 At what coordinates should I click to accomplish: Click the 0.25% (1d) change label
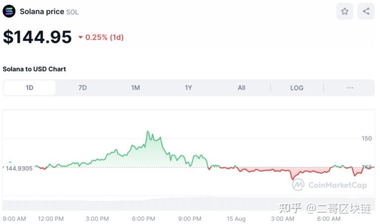click(x=104, y=37)
